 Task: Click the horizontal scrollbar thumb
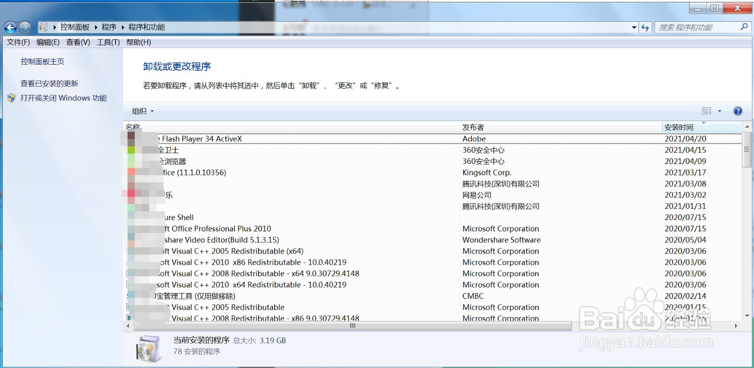[352, 326]
